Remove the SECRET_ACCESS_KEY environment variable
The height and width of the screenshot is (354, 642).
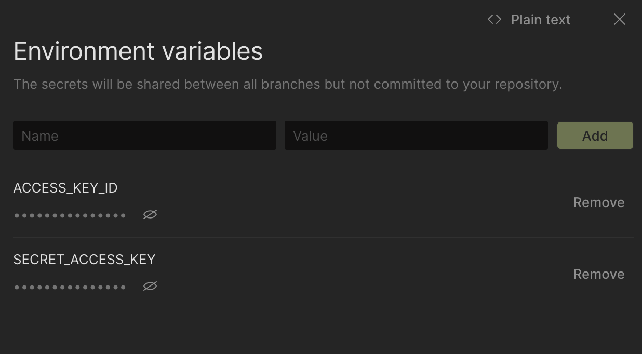598,274
